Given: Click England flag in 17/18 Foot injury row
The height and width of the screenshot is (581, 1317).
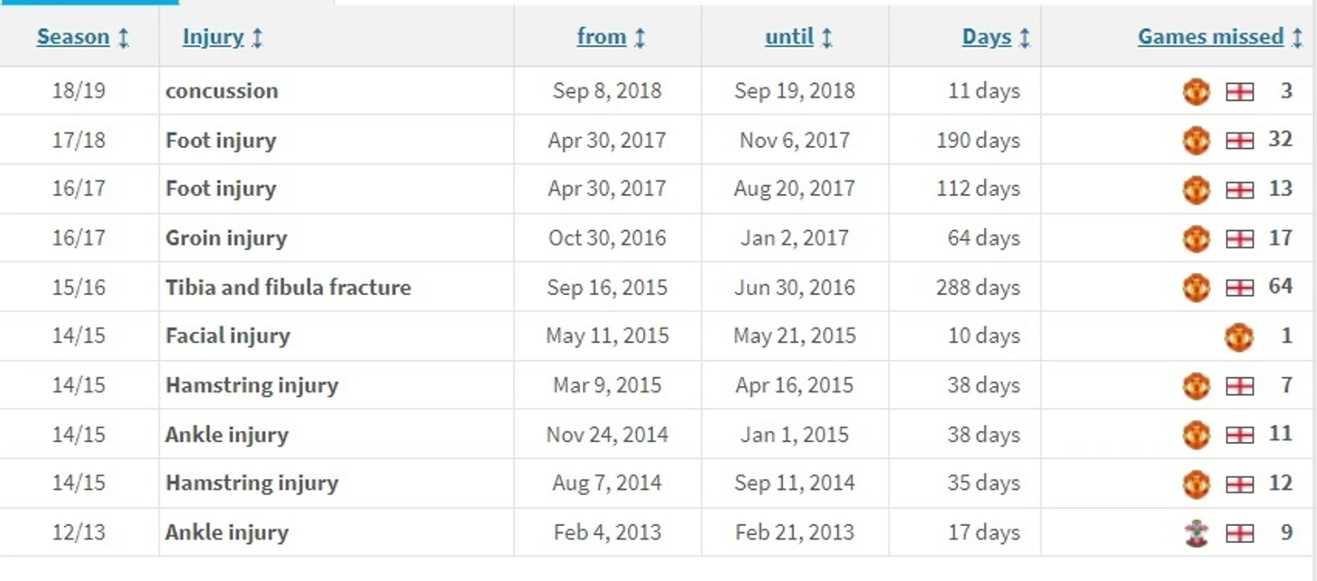Looking at the screenshot, I should [1239, 141].
